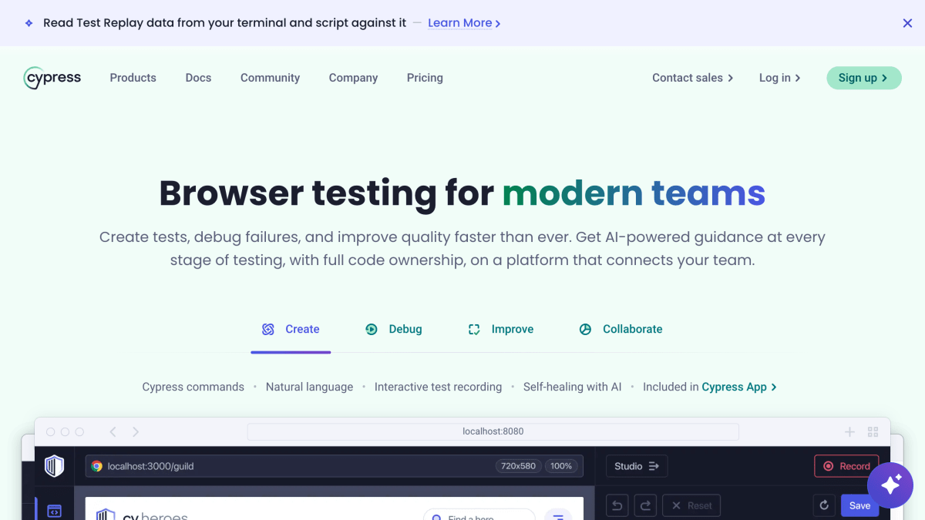
Task: Select the Improve tab
Action: click(x=501, y=329)
